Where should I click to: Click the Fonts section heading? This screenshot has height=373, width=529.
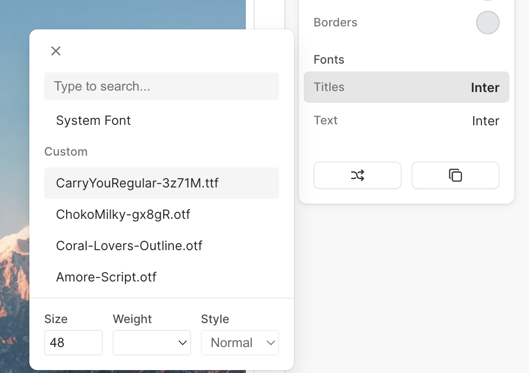(329, 60)
